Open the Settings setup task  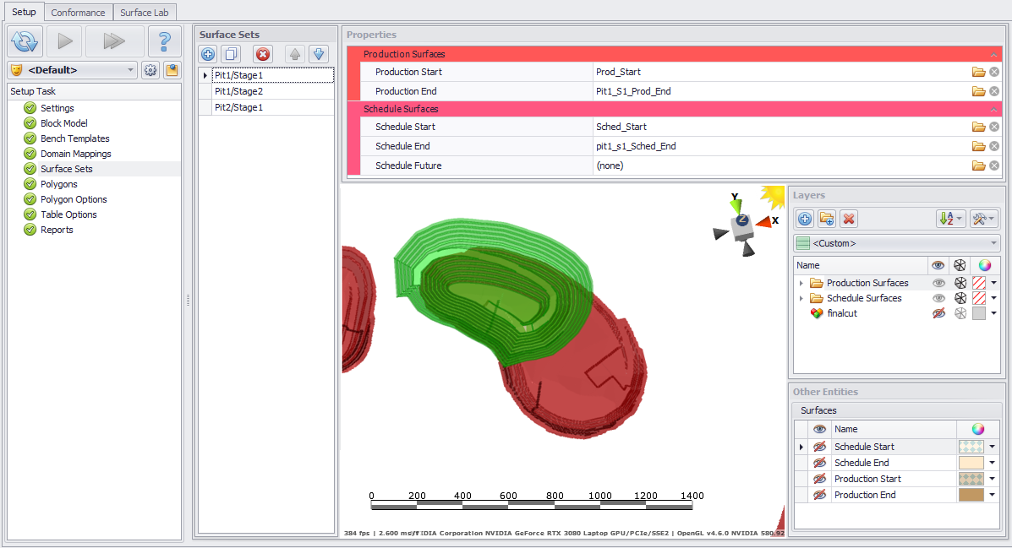click(x=57, y=108)
